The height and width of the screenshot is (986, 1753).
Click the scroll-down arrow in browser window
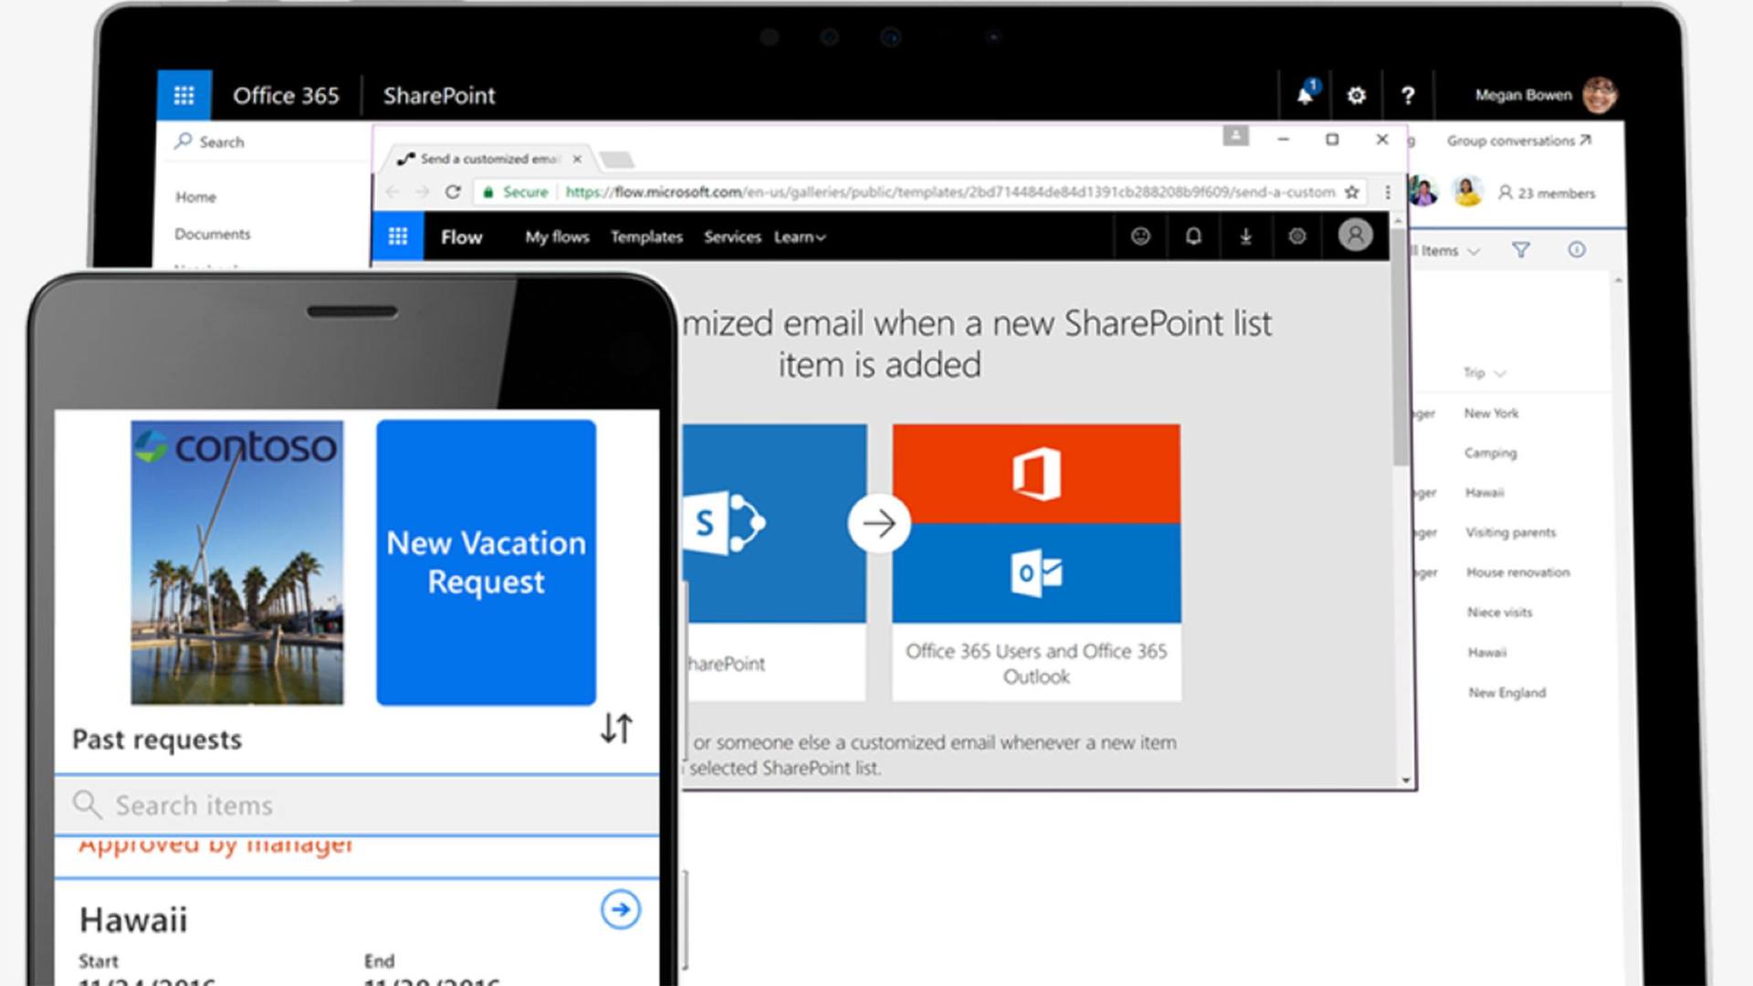(1405, 781)
